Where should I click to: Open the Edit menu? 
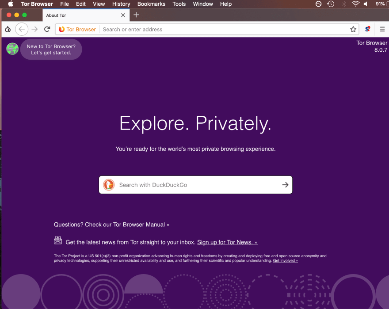point(80,4)
